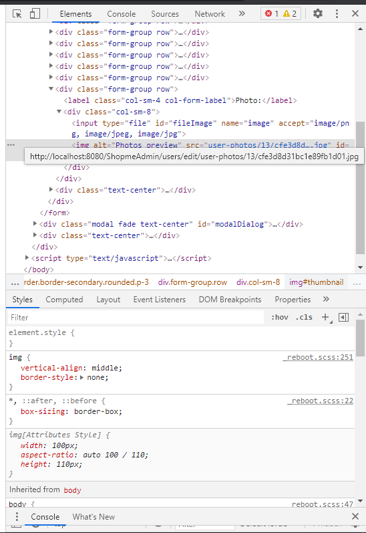Click the box-sizing border-box value
Screen dimensions: 366x533
96,411
